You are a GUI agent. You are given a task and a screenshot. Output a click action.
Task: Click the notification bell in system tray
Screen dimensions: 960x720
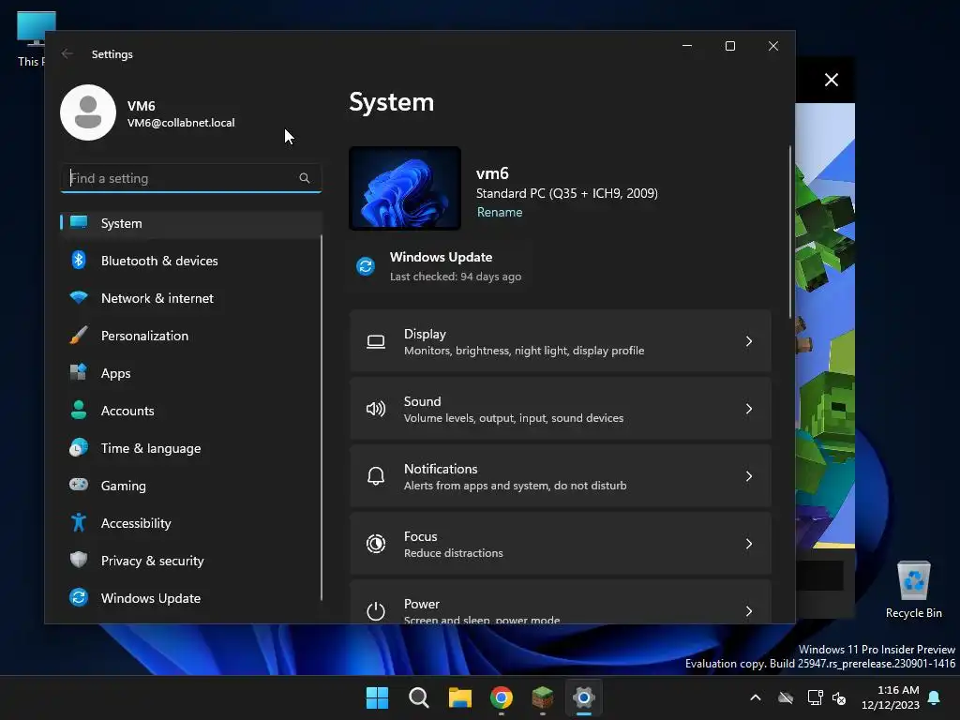(934, 697)
